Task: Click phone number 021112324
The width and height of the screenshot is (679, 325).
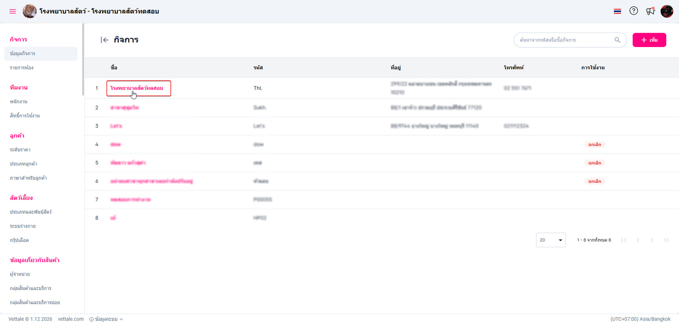Action: point(516,126)
